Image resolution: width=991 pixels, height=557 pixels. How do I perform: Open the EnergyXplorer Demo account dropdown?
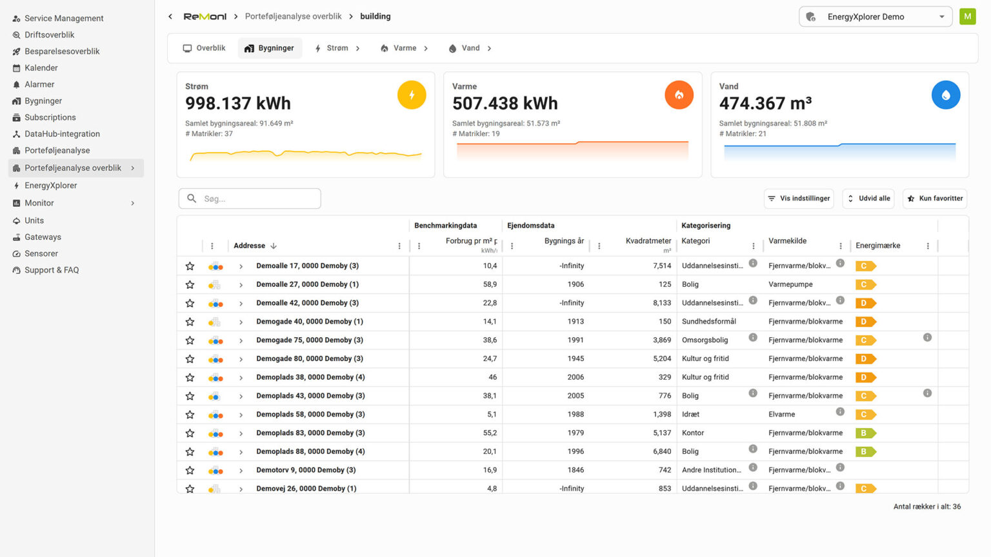[876, 17]
